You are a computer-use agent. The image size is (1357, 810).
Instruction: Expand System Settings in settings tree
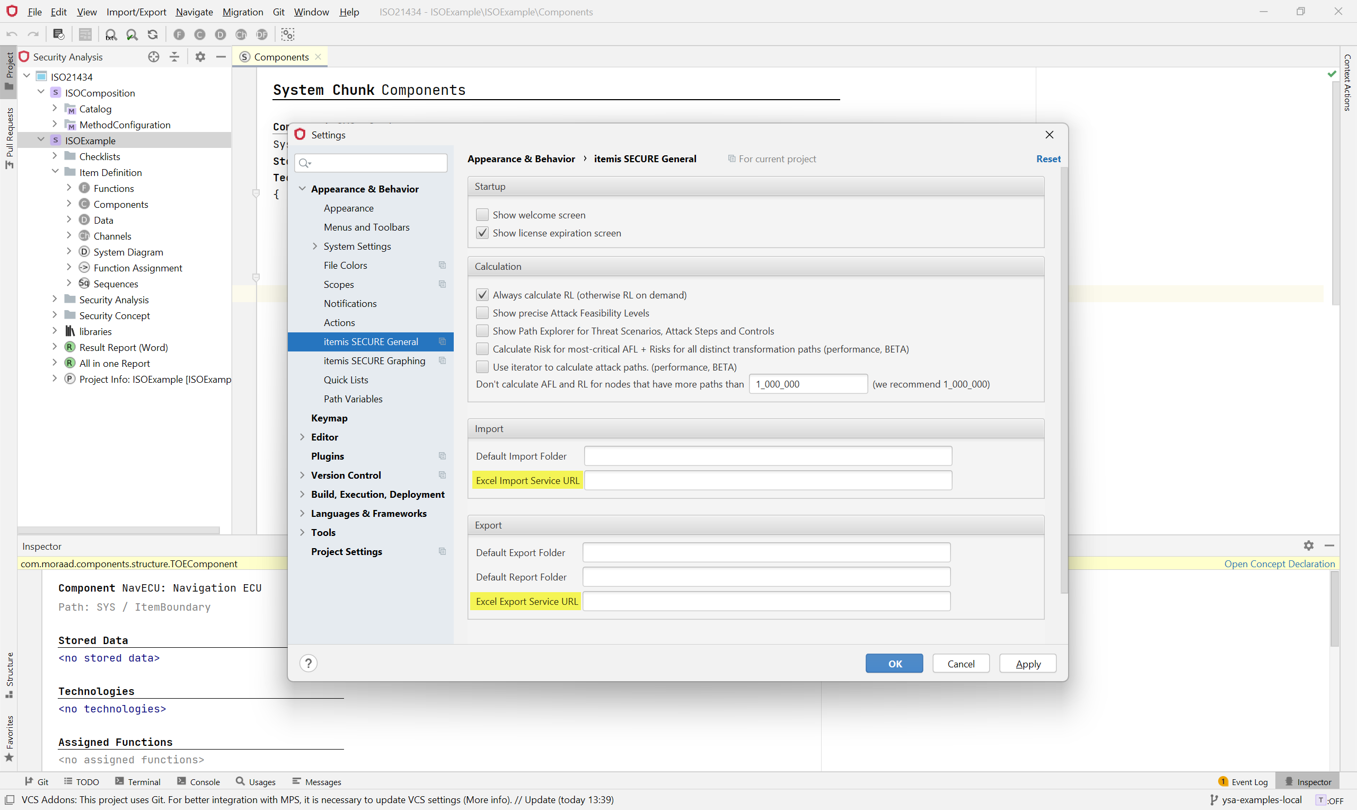[315, 246]
